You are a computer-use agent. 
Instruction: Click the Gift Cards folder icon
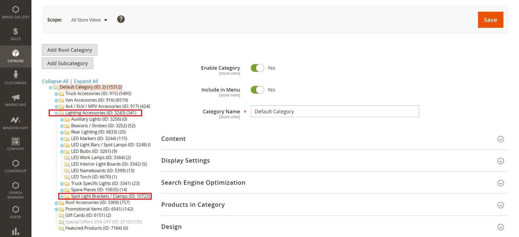pos(62,216)
